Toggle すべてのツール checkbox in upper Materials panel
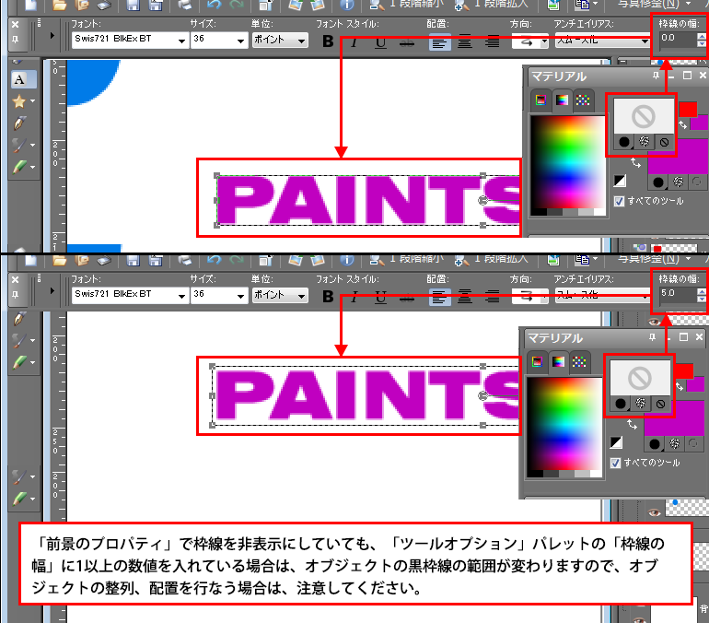This screenshot has height=623, width=709. pos(619,201)
